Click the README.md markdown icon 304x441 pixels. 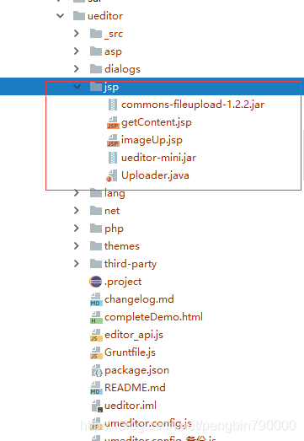[96, 389]
